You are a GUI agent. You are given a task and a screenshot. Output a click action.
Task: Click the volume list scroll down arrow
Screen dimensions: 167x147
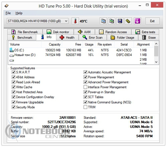pos(156,62)
